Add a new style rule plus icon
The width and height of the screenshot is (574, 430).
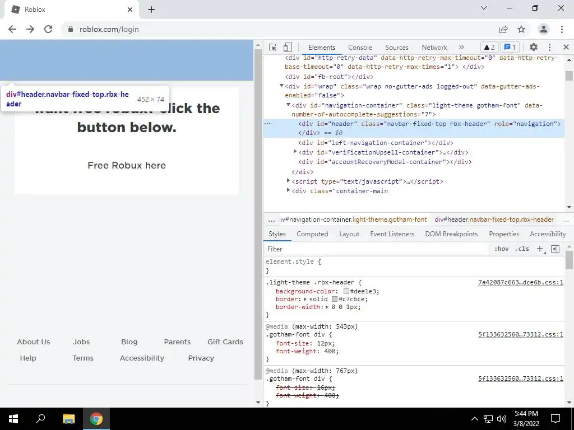[540, 249]
